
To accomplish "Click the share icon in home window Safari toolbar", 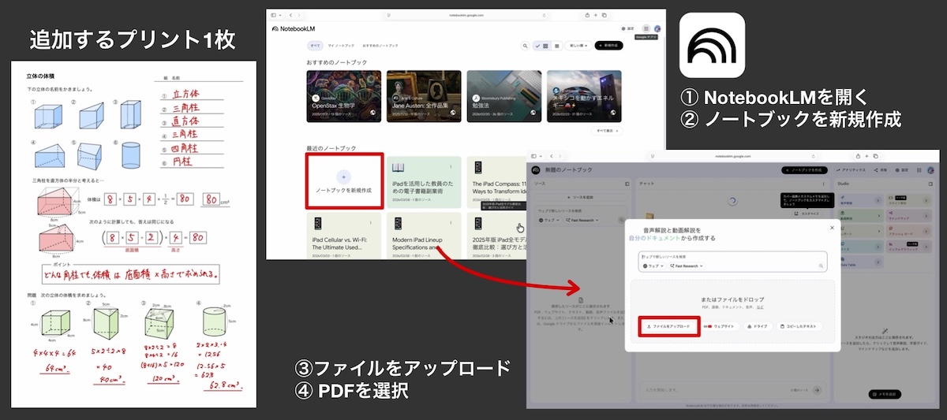I will click(587, 15).
